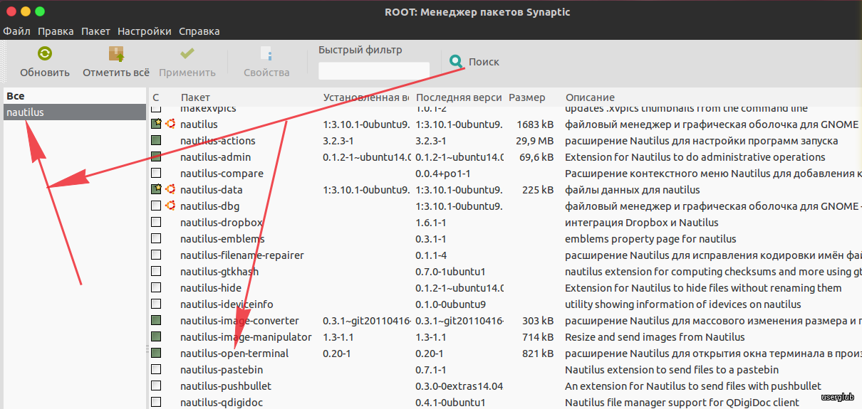The height and width of the screenshot is (409, 862).
Task: Mark checkbox for nautilus-filename-repairer
Action: click(x=156, y=255)
